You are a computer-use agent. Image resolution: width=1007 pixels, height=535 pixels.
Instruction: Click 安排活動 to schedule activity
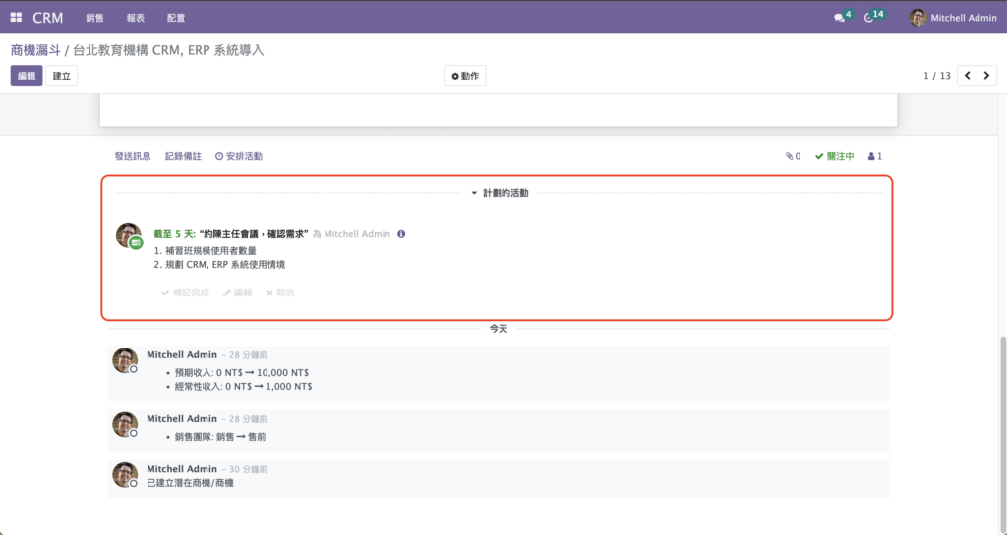click(x=239, y=156)
